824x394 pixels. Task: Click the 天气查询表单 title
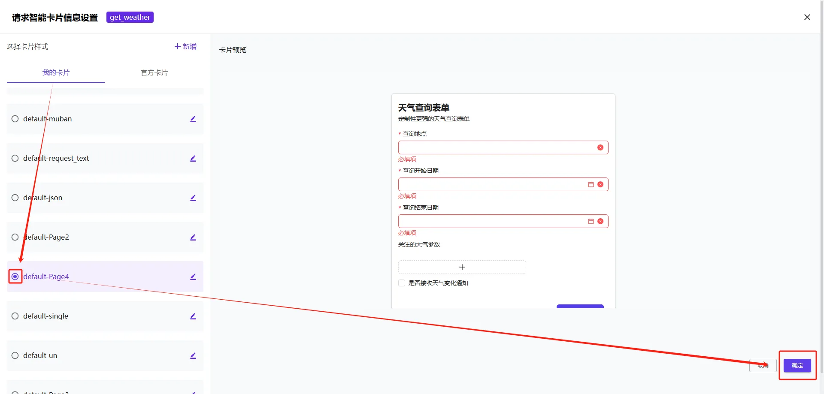click(x=424, y=108)
